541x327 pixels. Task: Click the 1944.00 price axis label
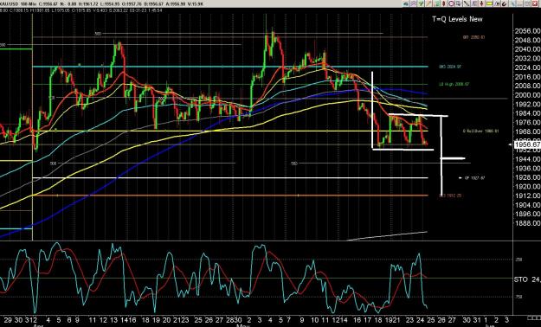[x=527, y=159]
